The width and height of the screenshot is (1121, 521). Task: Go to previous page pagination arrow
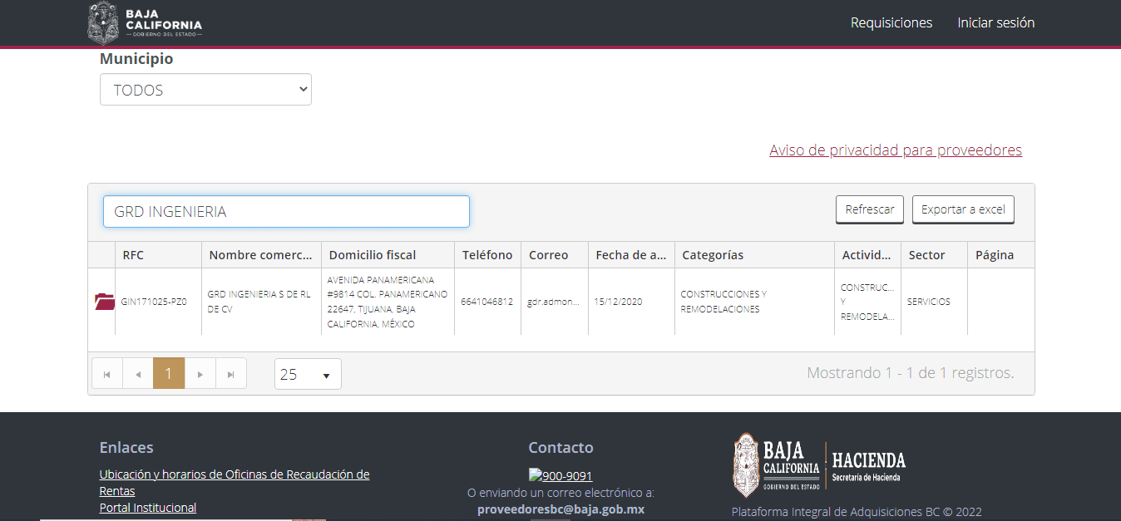click(x=138, y=374)
